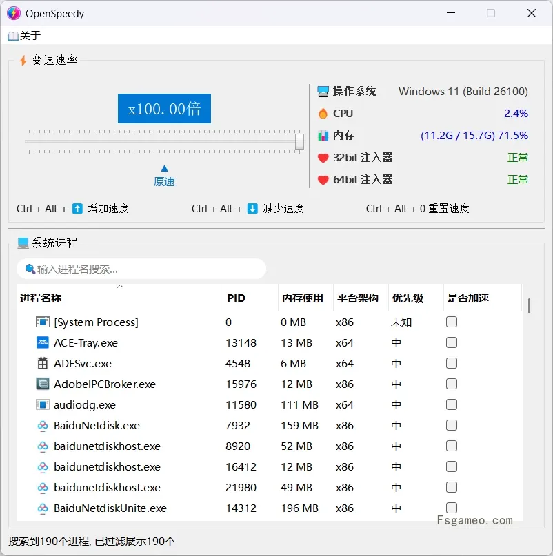Image resolution: width=553 pixels, height=556 pixels.
Task: Click the process search input field
Action: click(141, 269)
